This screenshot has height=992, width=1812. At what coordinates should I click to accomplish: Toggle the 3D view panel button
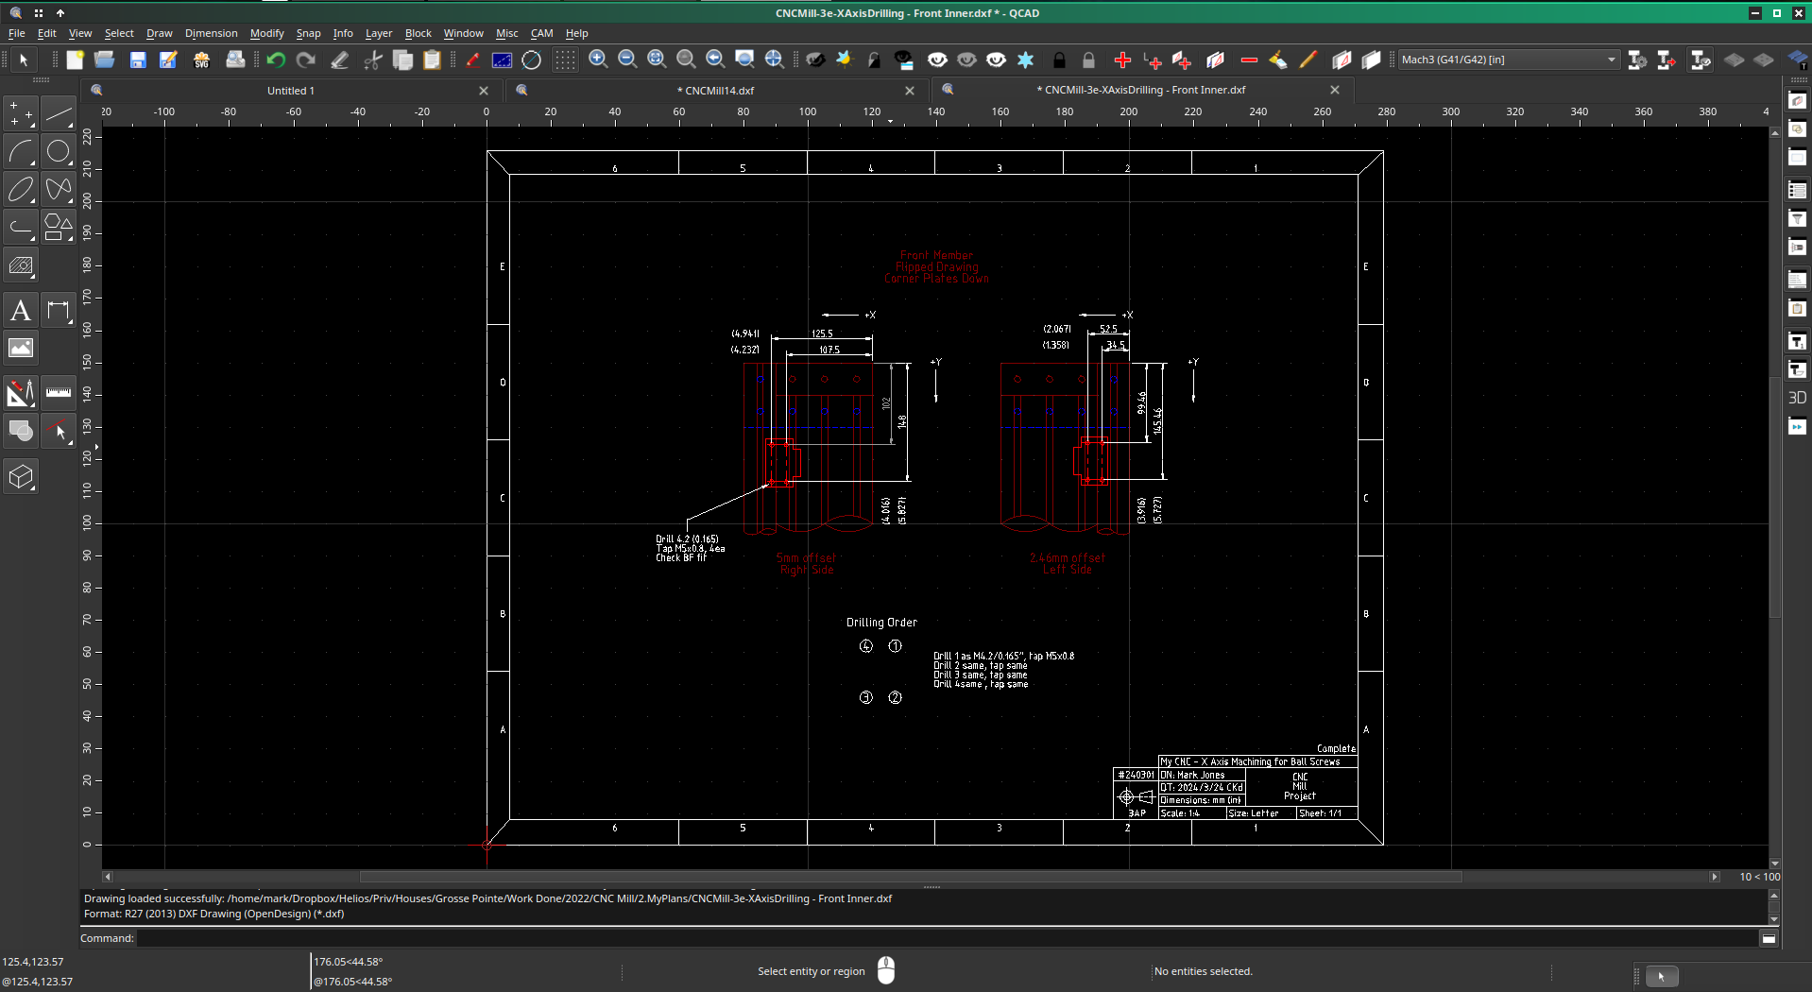click(x=1798, y=398)
